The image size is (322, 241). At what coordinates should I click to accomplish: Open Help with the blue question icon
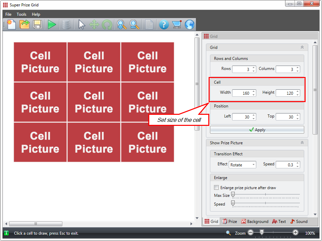point(164,24)
